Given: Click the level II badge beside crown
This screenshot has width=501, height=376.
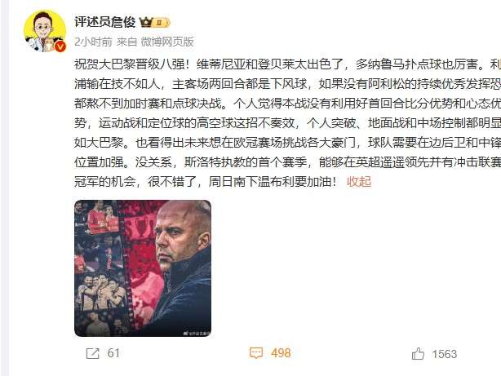Looking at the screenshot, I should click(161, 23).
